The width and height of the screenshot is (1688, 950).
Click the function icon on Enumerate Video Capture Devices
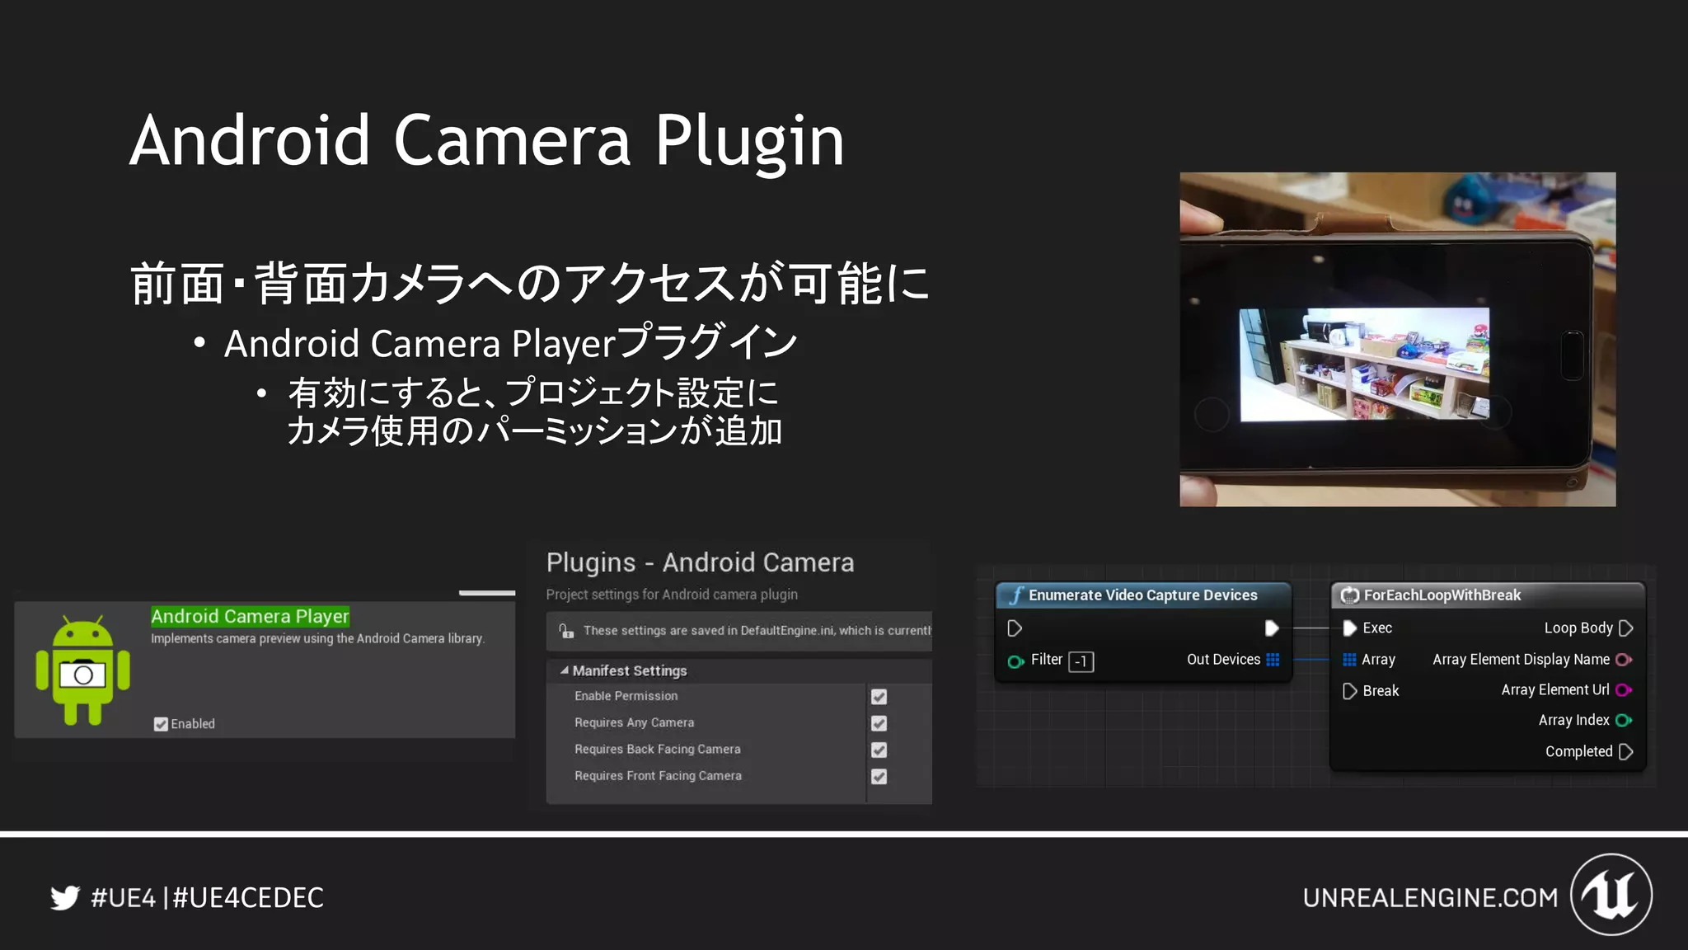[x=1017, y=595]
